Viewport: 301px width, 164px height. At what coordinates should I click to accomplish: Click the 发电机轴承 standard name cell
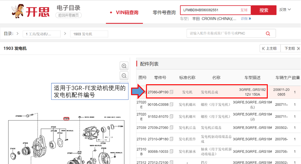point(187,151)
